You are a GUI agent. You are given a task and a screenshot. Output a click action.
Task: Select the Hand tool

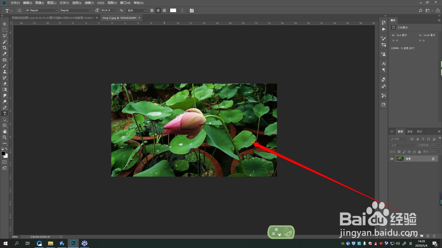pyautogui.click(x=5, y=131)
